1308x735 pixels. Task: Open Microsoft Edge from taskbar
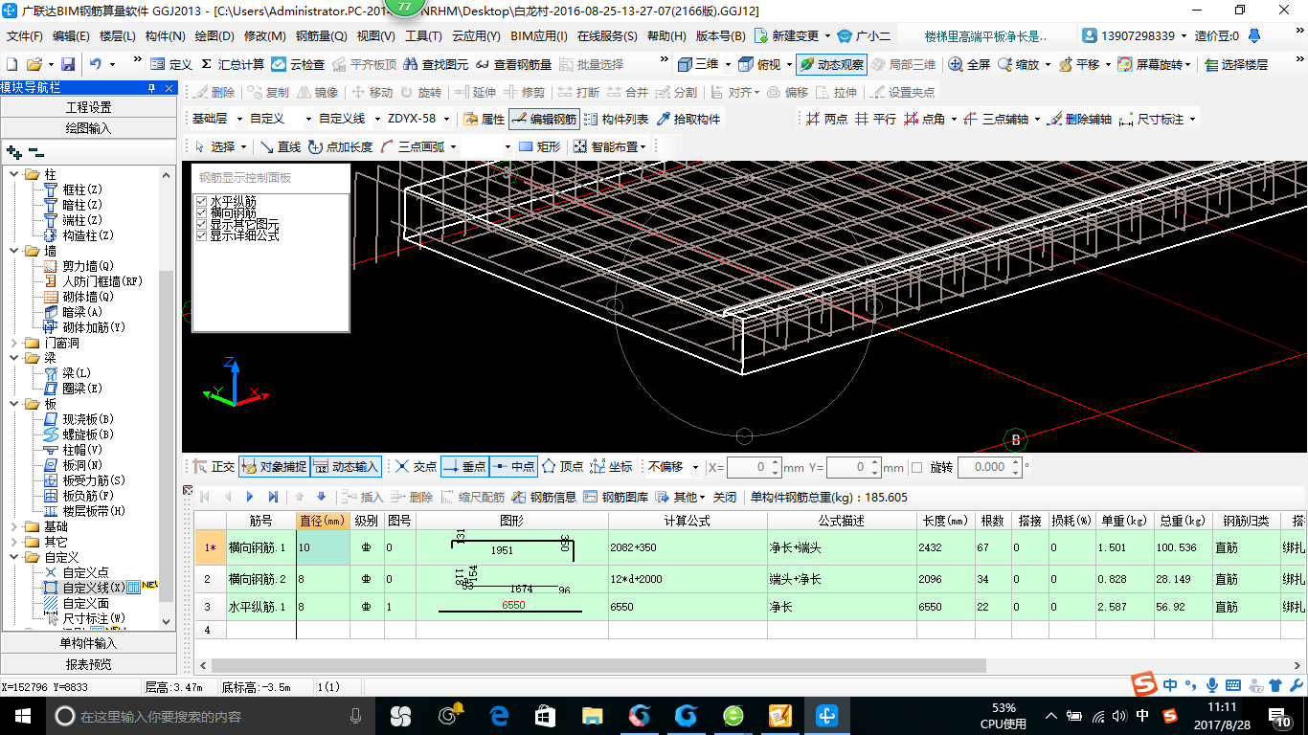(x=498, y=715)
